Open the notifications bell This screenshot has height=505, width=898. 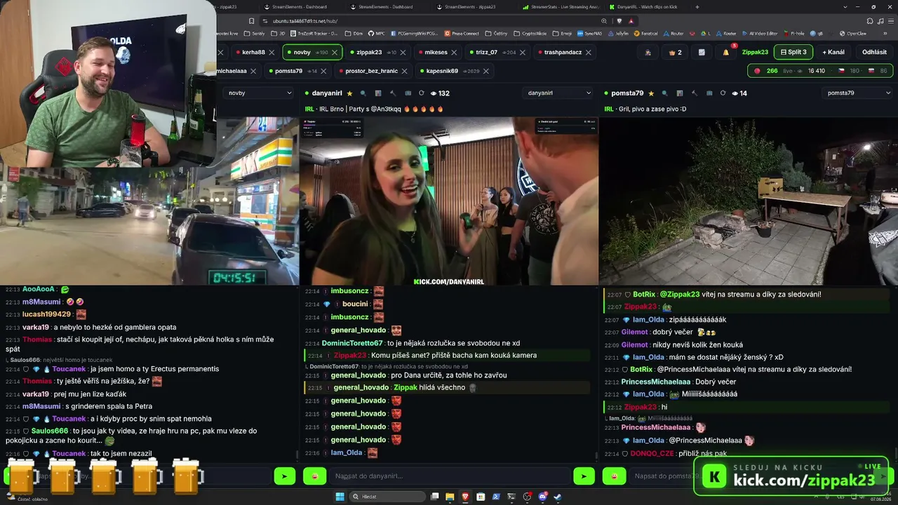pos(726,53)
